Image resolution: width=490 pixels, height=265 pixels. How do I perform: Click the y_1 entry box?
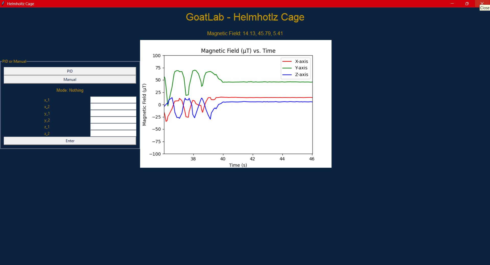(x=113, y=113)
